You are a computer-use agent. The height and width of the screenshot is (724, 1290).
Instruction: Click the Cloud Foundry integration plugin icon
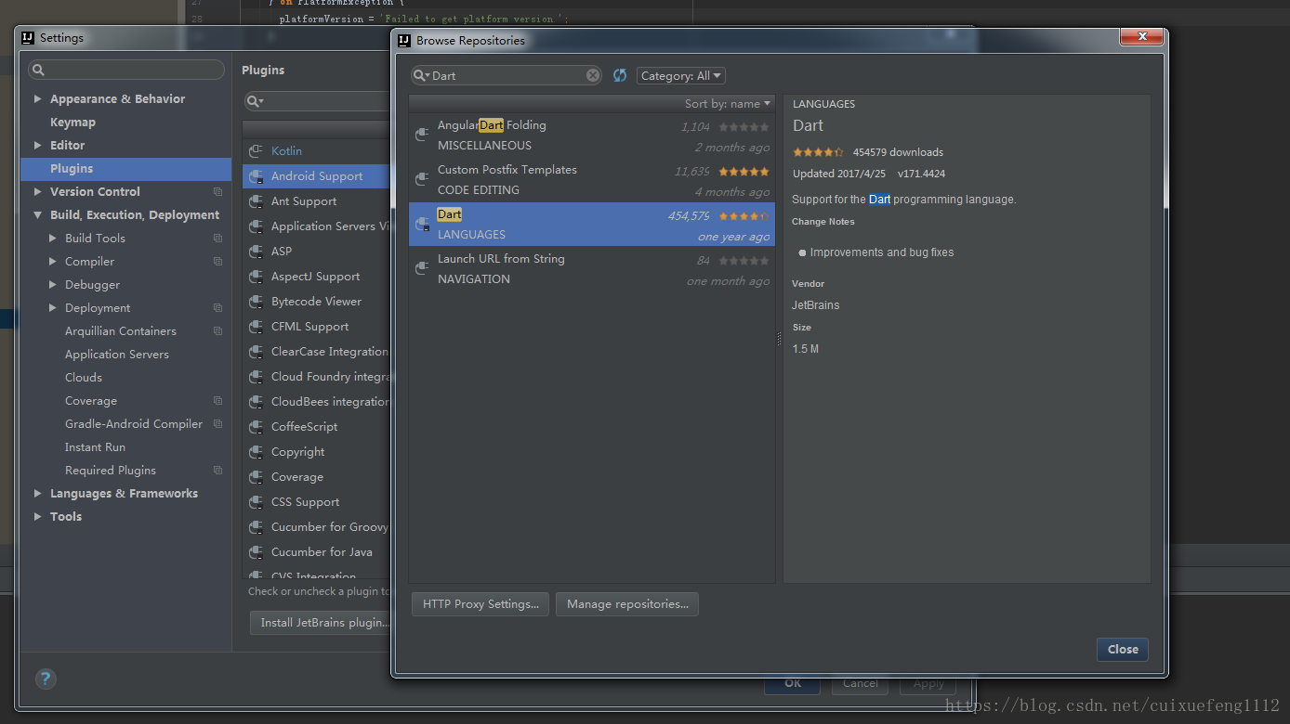pyautogui.click(x=256, y=377)
